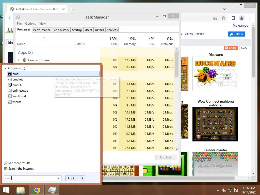Show hidden system tray icons

[x=218, y=190]
